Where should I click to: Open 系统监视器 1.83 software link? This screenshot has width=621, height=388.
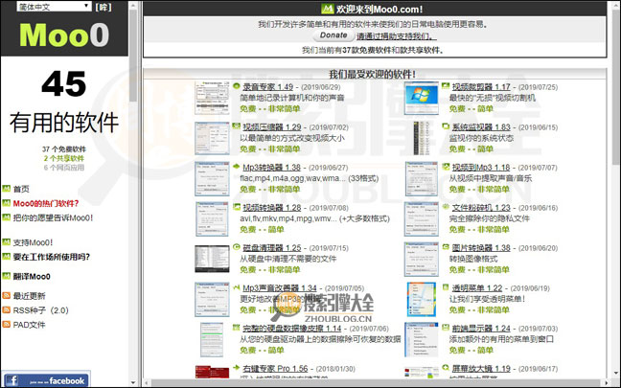pos(481,127)
